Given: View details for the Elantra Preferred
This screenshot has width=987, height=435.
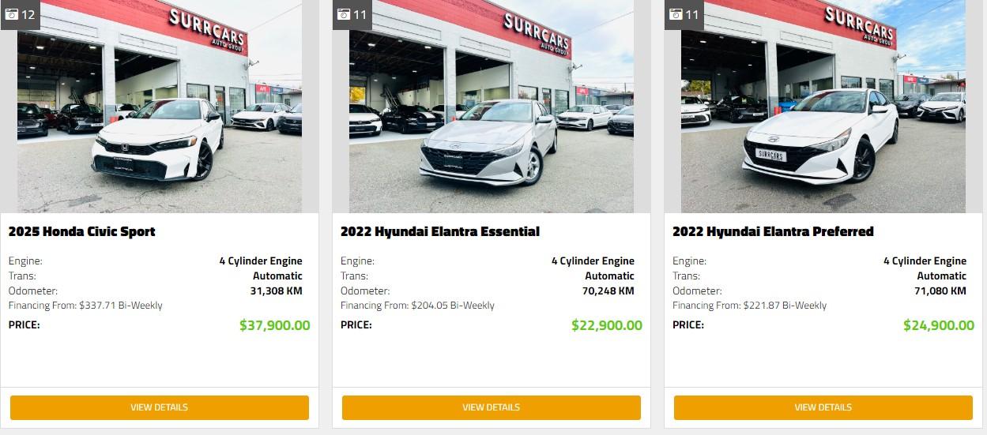Looking at the screenshot, I should (823, 407).
